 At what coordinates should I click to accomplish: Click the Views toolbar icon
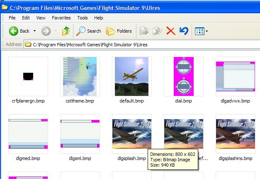[199, 31]
